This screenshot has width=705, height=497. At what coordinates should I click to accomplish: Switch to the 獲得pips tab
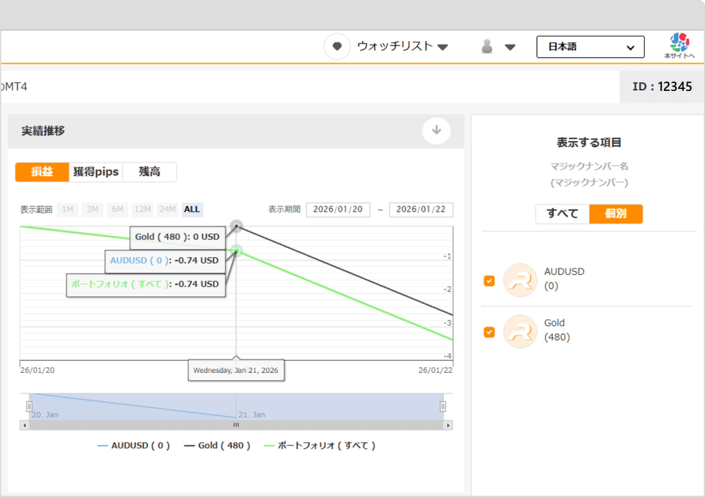[96, 172]
